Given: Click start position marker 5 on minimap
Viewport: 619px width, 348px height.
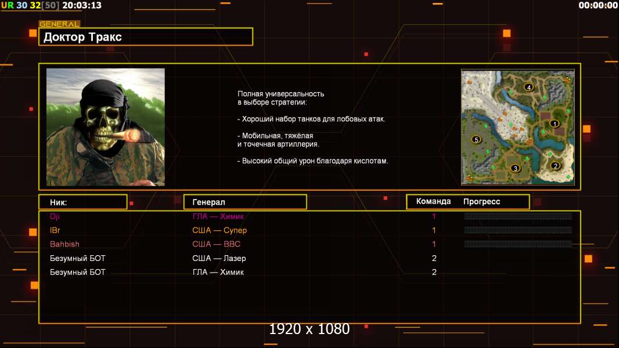Looking at the screenshot, I should pyautogui.click(x=477, y=140).
